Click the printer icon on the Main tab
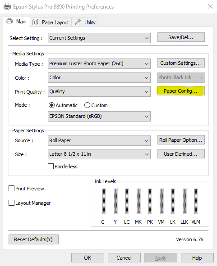Image resolution: width=217 pixels, height=266 pixels. coord(9,21)
